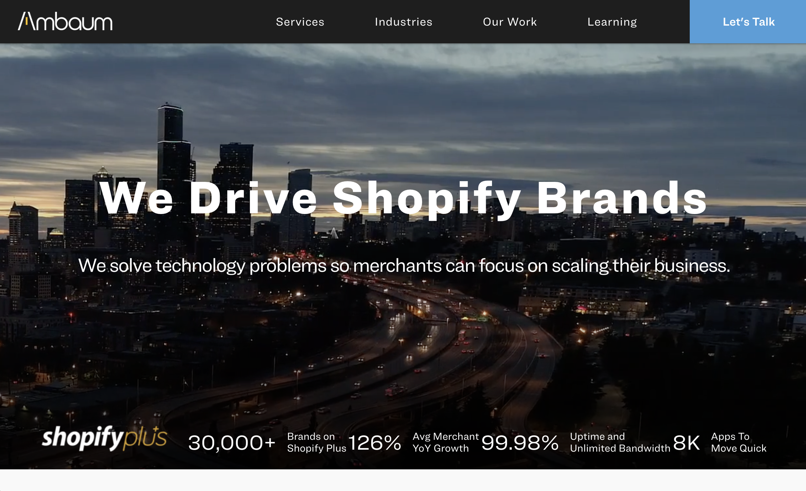Go to Our Work page

(510, 22)
